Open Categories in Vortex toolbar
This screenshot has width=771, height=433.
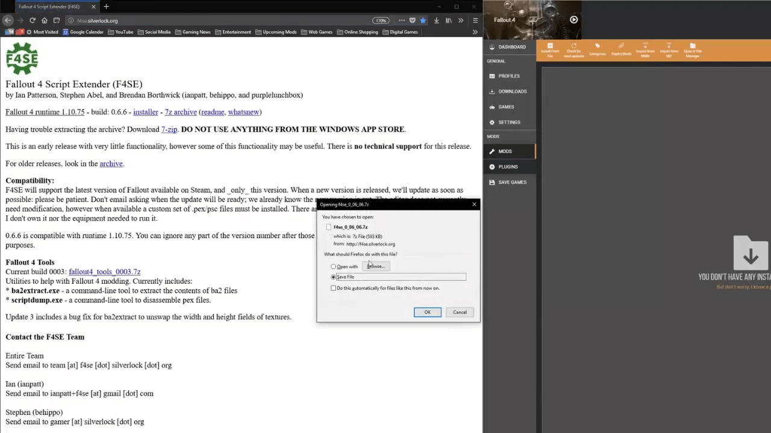click(598, 50)
